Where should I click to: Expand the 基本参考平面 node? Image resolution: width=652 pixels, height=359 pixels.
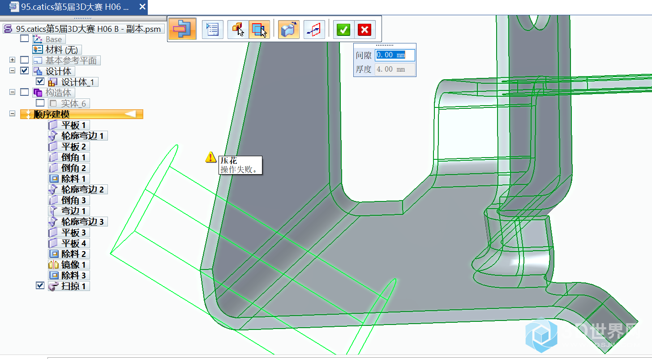(x=12, y=60)
